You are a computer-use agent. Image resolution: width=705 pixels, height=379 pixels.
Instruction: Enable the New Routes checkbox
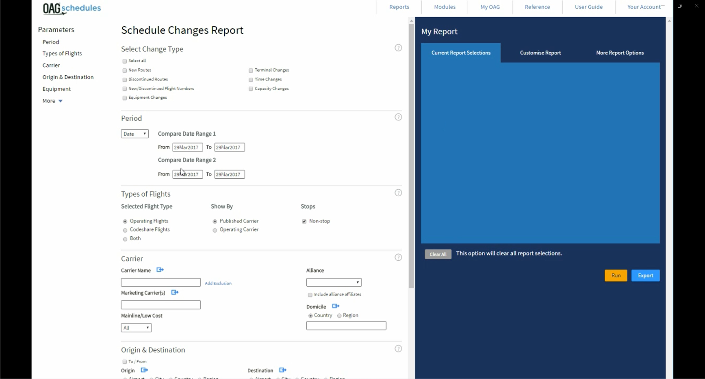coord(125,70)
